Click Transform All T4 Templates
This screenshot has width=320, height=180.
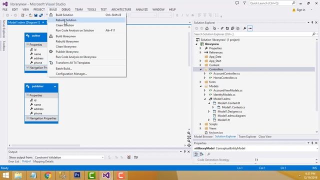point(87,63)
